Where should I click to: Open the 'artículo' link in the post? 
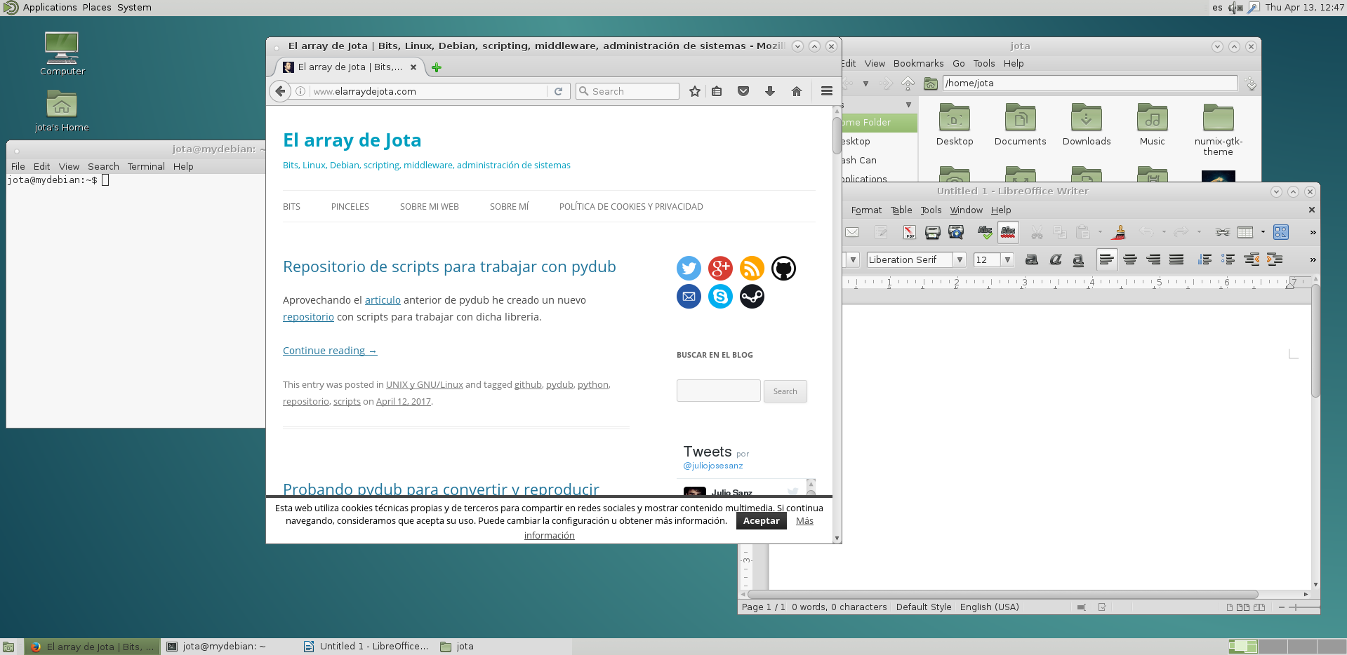click(383, 300)
